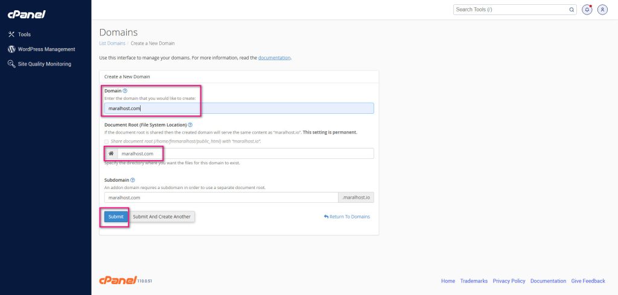
Task: Click the home icon beside document root
Action: point(111,154)
